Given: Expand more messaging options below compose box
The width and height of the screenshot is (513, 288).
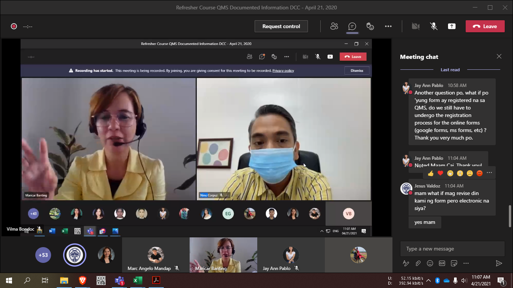Looking at the screenshot, I should [466, 263].
